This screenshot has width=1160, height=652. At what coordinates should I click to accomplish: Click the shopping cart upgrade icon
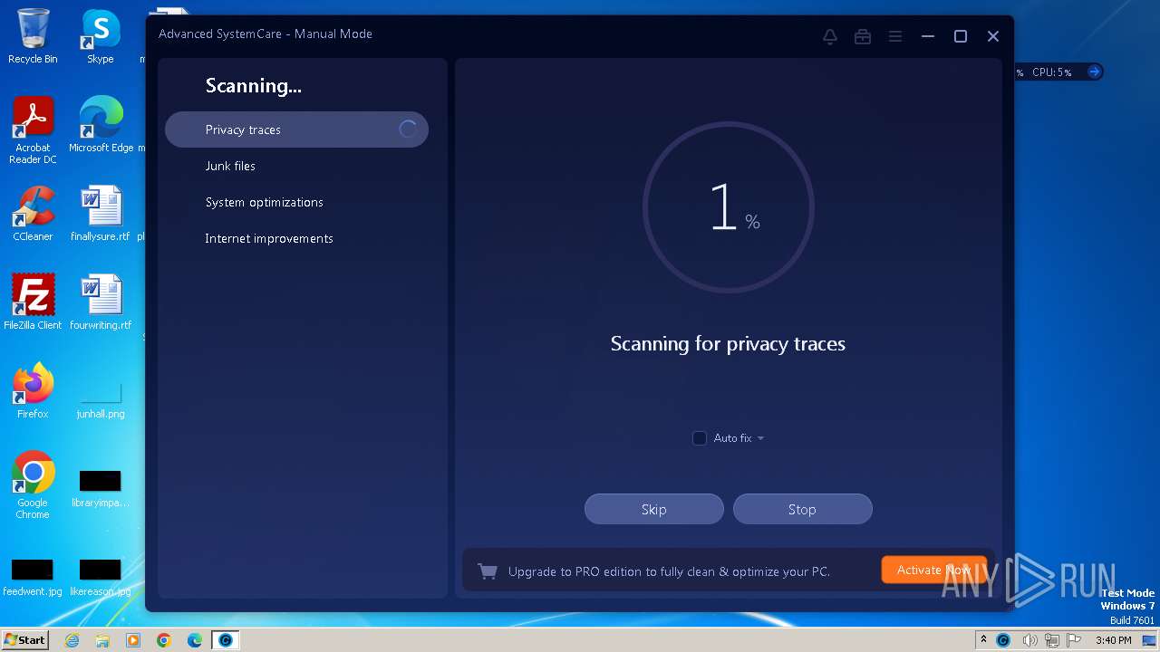tap(488, 571)
